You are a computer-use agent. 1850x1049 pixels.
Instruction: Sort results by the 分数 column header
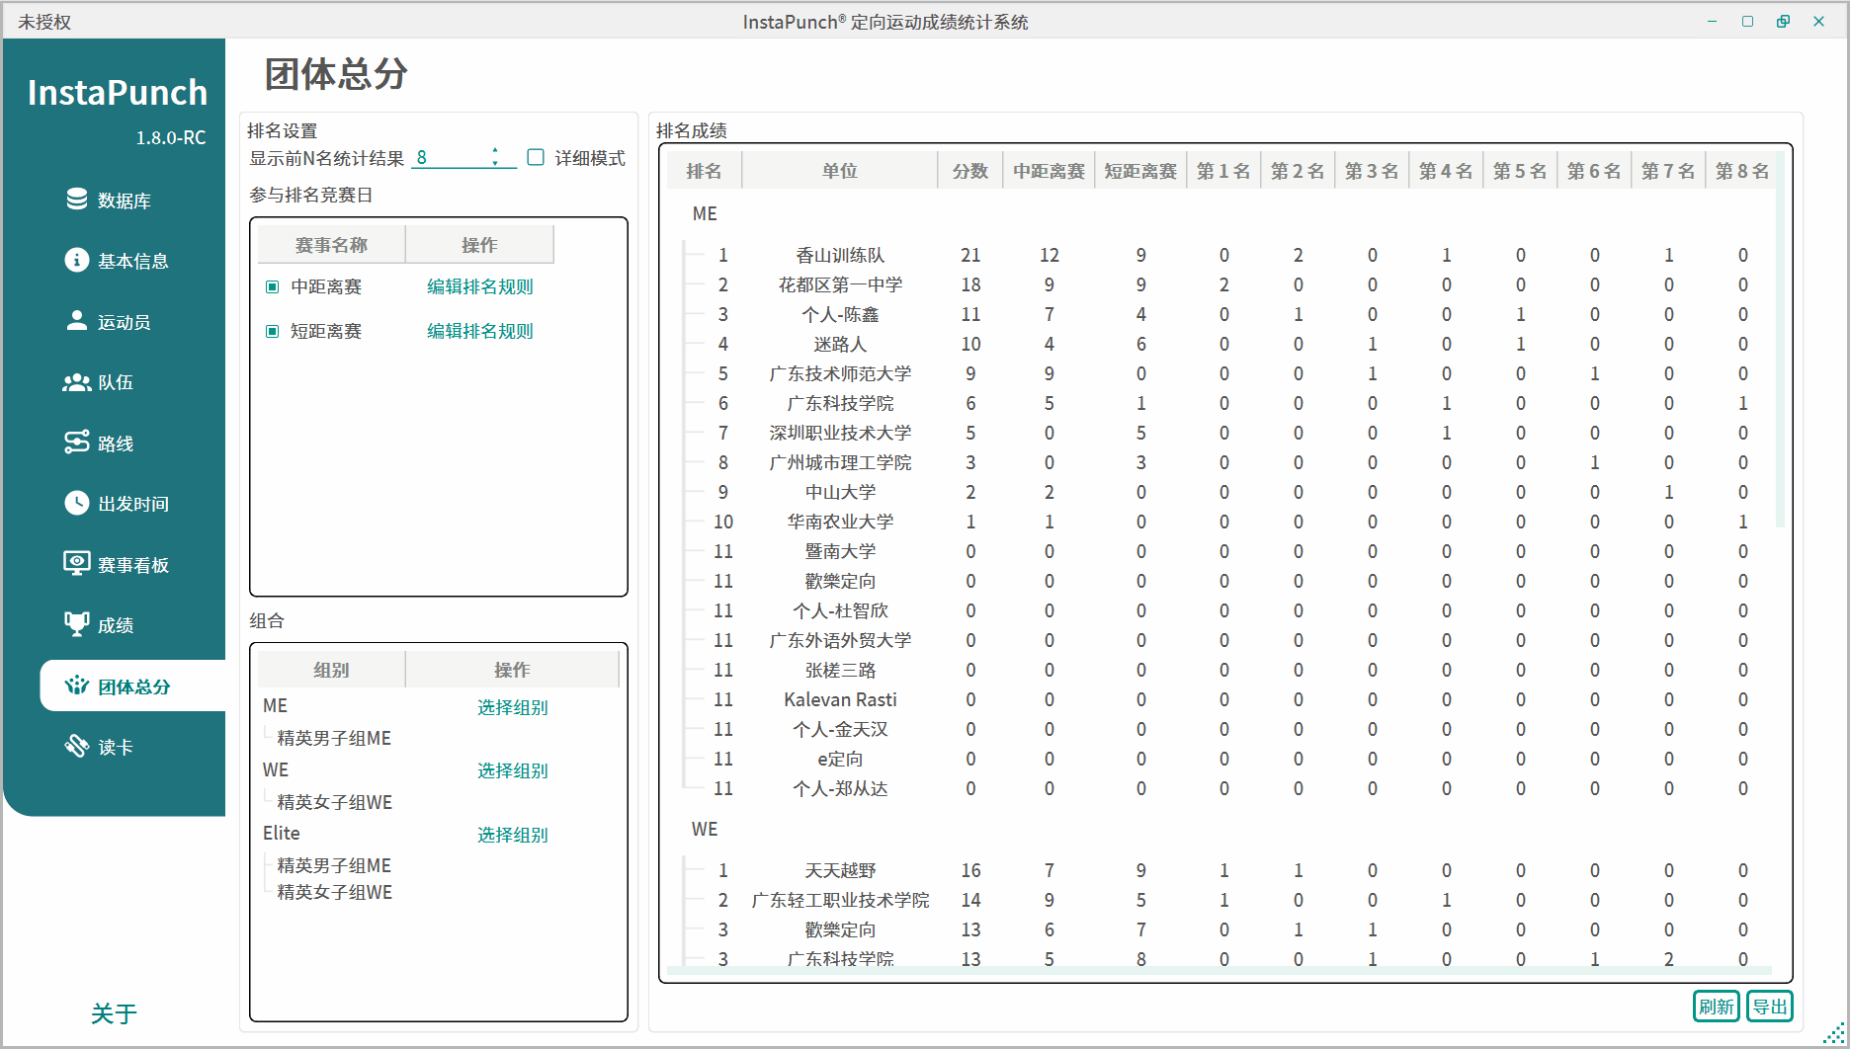click(x=969, y=171)
